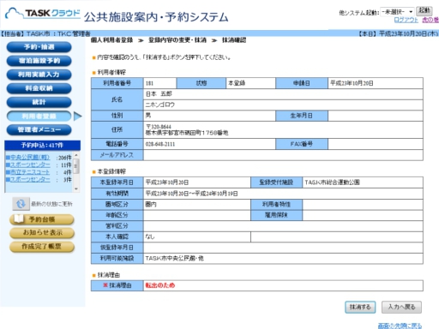
Task: Open the 管理者メニュー
Action: [x=39, y=129]
